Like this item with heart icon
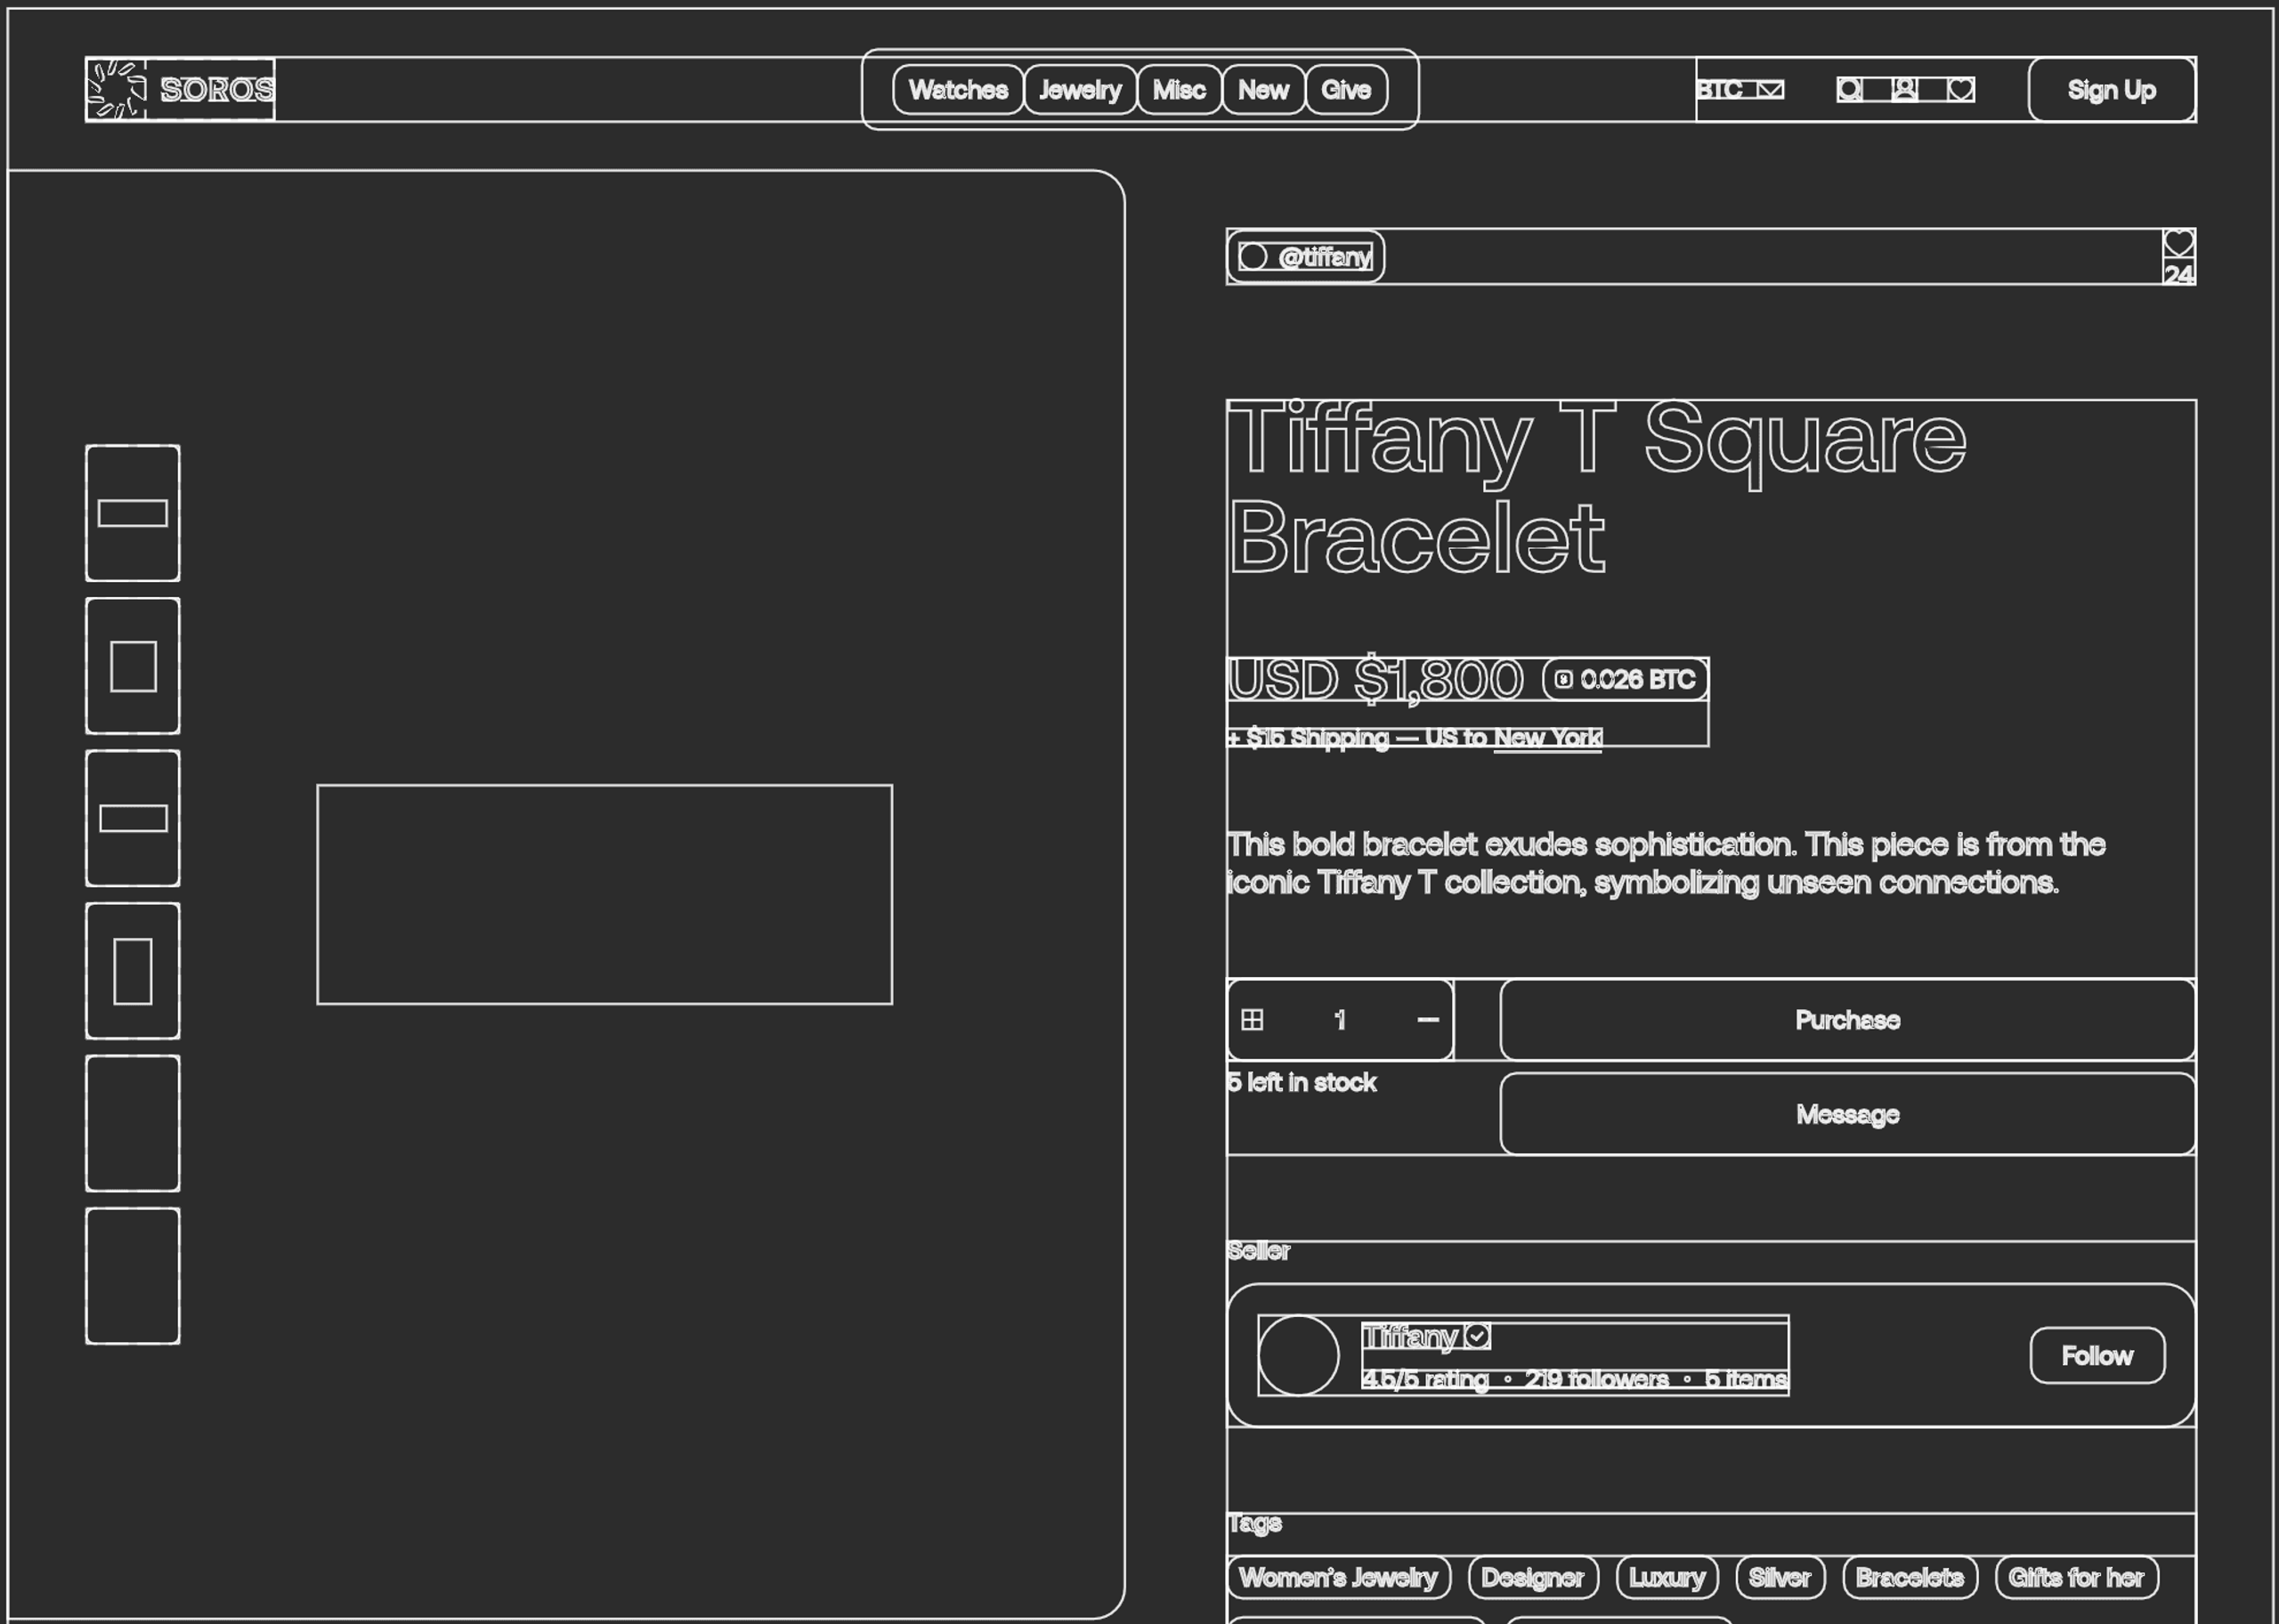 [x=2179, y=243]
